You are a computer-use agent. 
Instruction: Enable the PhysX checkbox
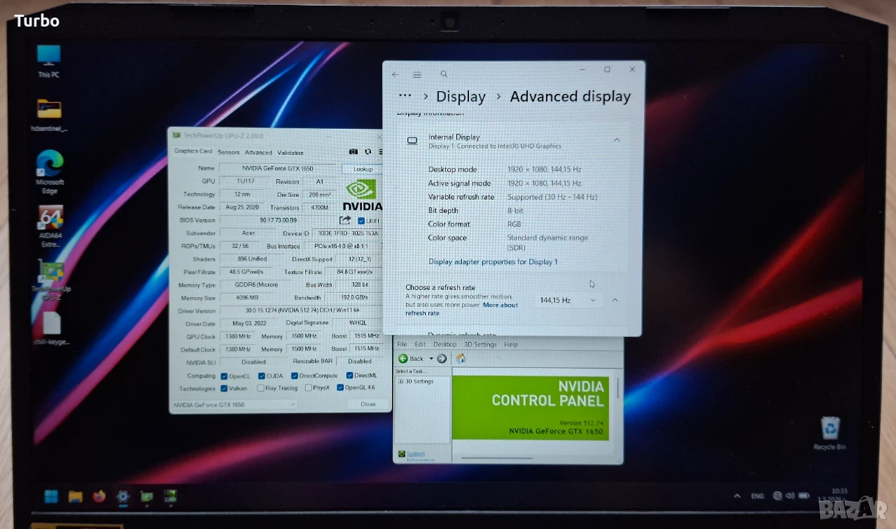coord(308,388)
